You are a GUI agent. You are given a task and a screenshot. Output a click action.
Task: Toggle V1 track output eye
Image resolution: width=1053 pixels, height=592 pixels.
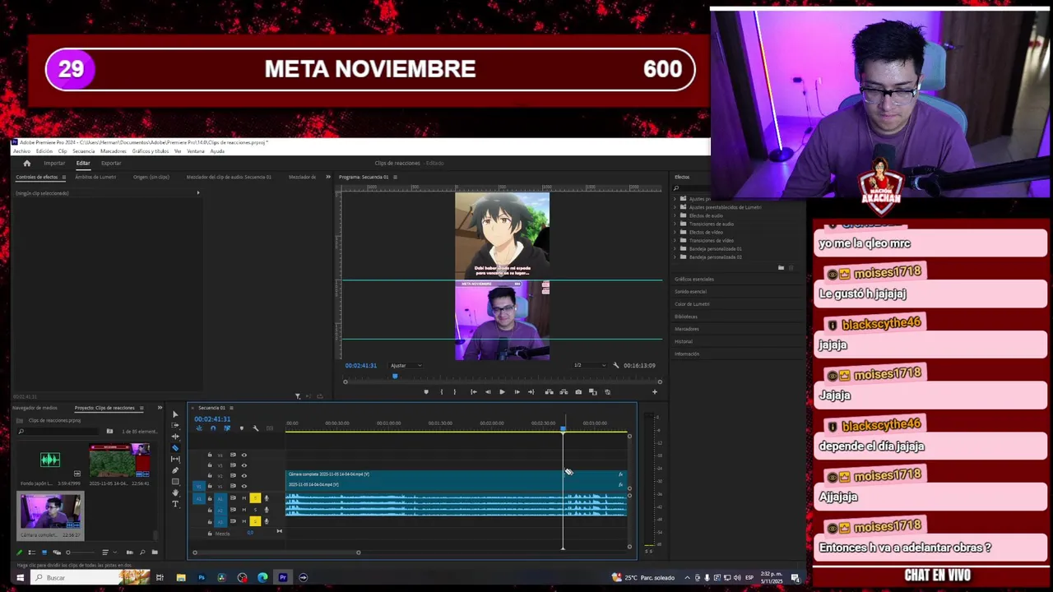pyautogui.click(x=244, y=486)
